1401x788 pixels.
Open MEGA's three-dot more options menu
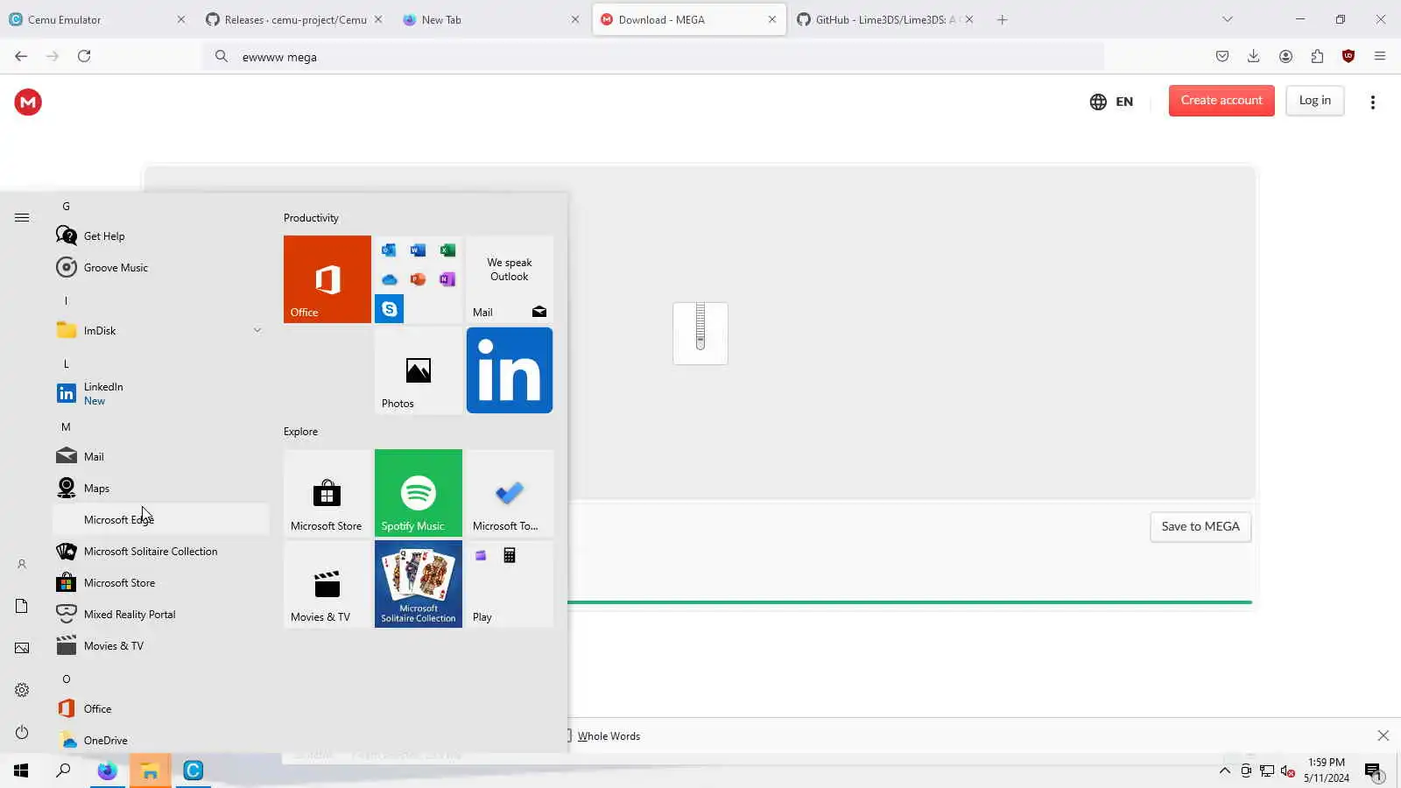pos(1372,102)
